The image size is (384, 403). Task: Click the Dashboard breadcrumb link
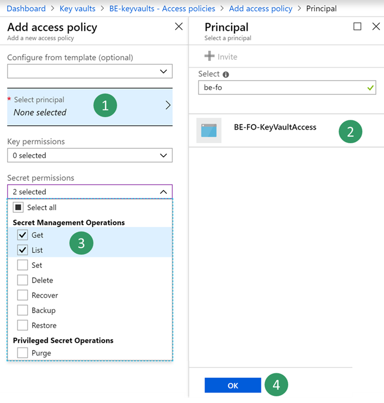(x=26, y=9)
